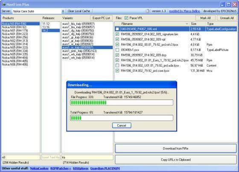
Task: Click the Download from FiRe button
Action: coord(176,149)
